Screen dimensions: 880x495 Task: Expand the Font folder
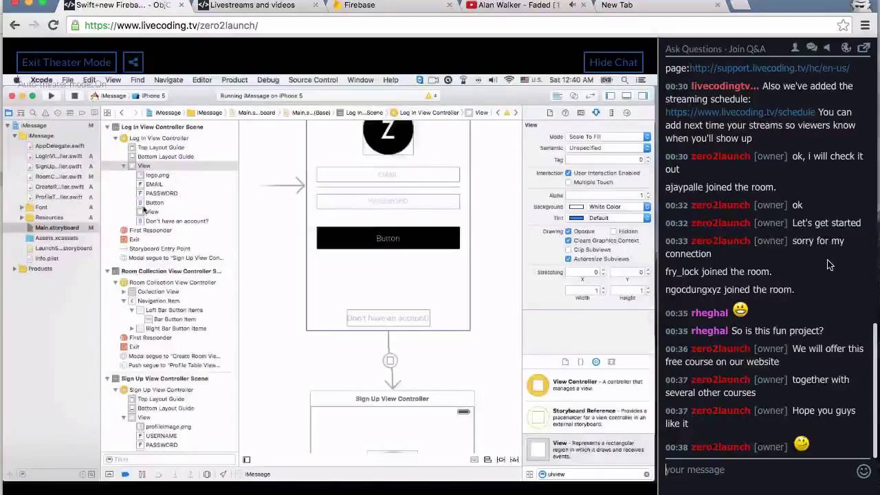tap(21, 208)
